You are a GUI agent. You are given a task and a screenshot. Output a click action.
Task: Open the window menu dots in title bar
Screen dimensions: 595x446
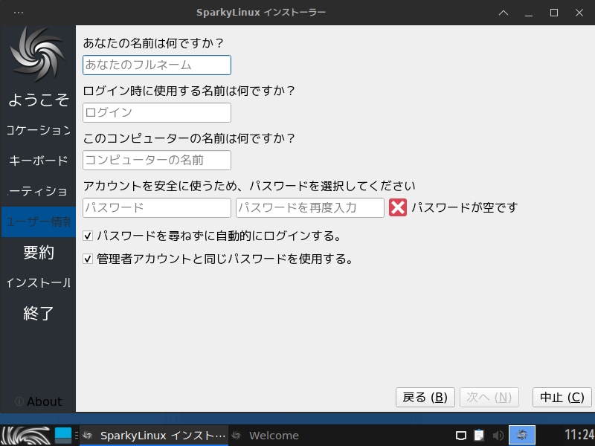tap(18, 13)
